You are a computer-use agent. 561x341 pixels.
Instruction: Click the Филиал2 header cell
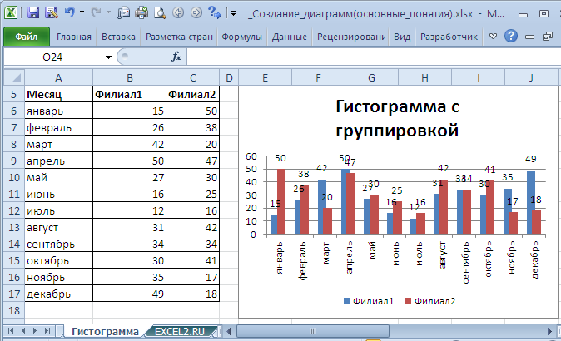click(193, 94)
